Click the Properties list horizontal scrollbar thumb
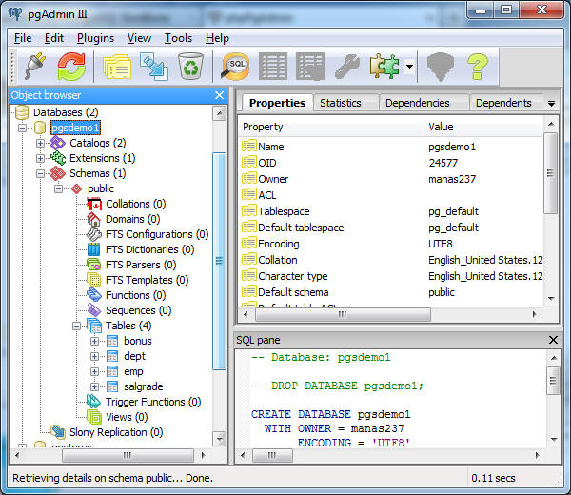 tap(343, 314)
